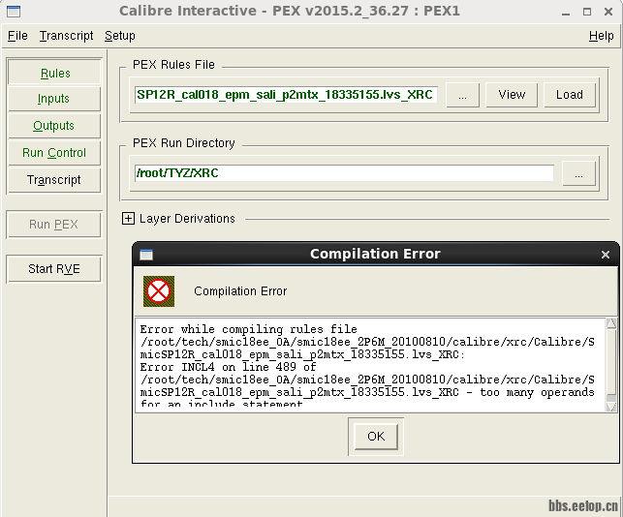The image size is (623, 517).
Task: Expand the Layer Derivations section
Action: pyautogui.click(x=128, y=219)
